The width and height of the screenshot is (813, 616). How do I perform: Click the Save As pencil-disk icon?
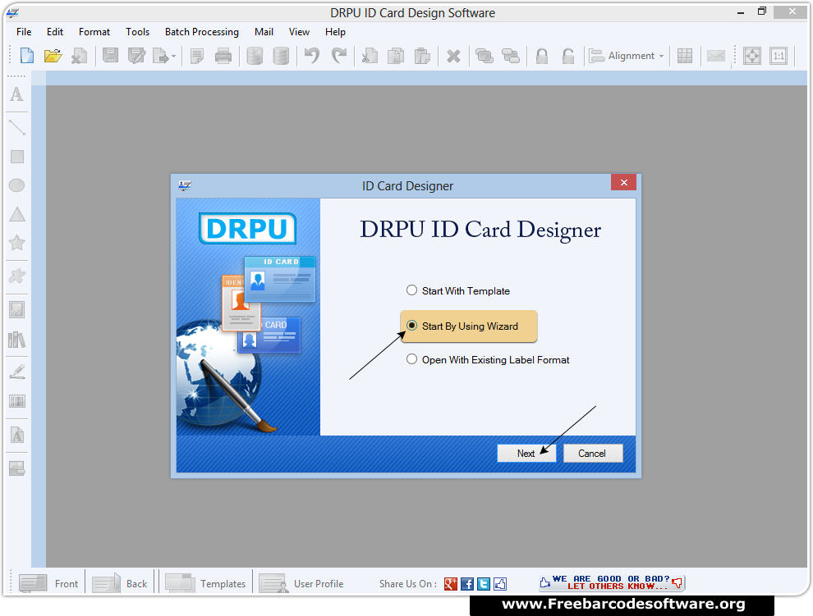[137, 56]
